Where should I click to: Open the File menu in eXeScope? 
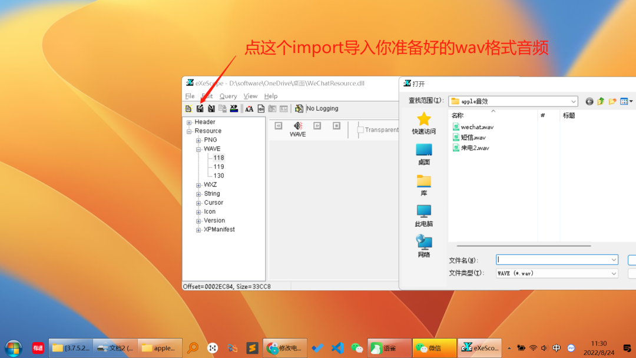(x=190, y=96)
